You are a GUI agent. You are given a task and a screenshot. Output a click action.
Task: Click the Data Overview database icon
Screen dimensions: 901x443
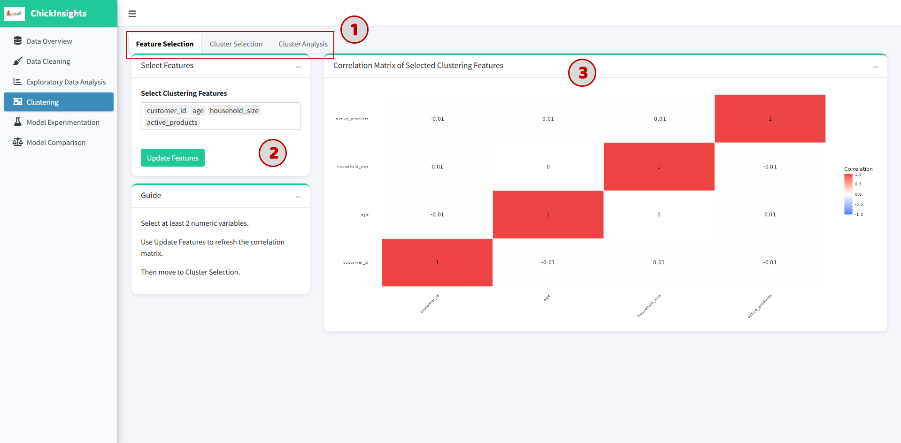(18, 41)
